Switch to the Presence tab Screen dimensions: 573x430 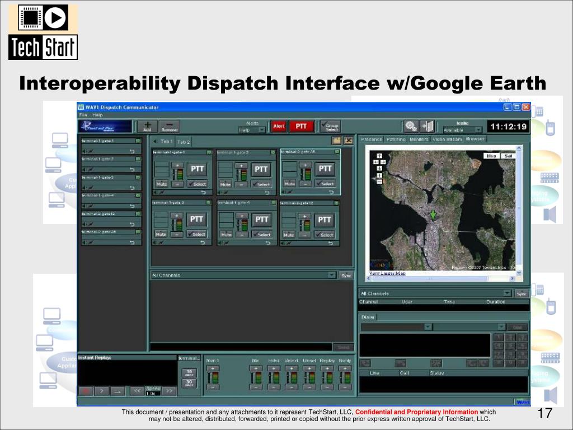(372, 139)
